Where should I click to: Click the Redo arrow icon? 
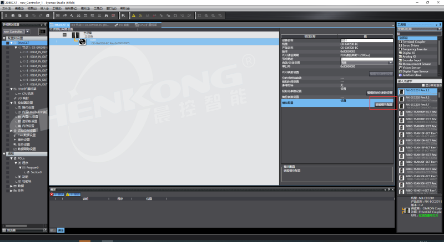tap(41, 16)
